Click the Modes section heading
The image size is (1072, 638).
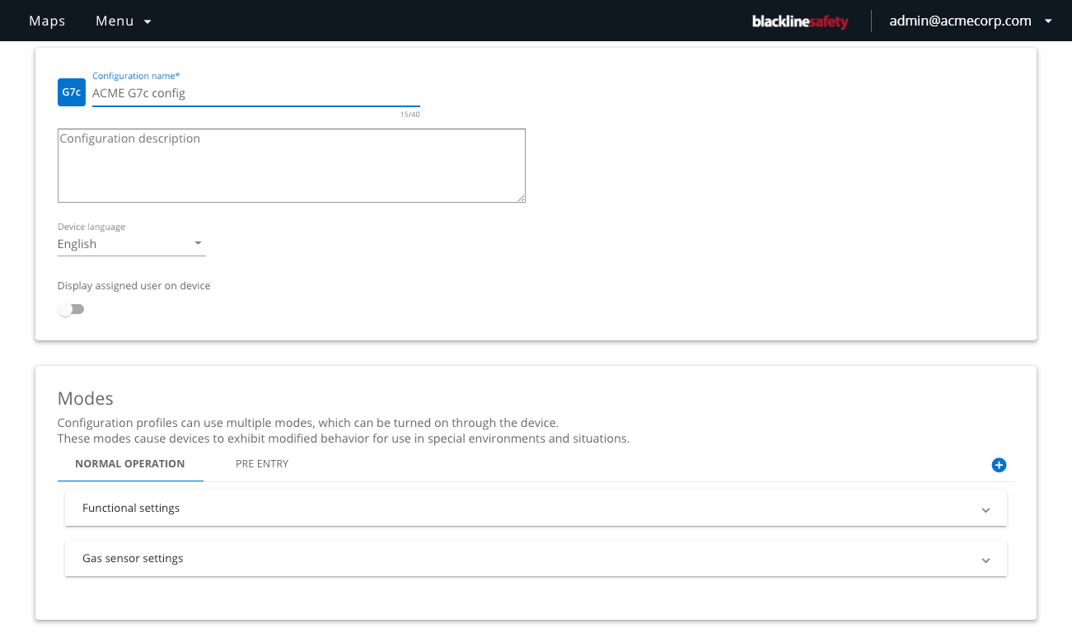point(86,398)
